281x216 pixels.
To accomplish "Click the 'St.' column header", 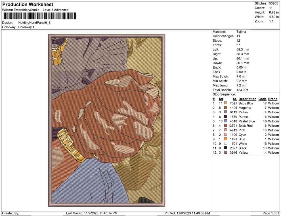I will [x=235, y=99].
